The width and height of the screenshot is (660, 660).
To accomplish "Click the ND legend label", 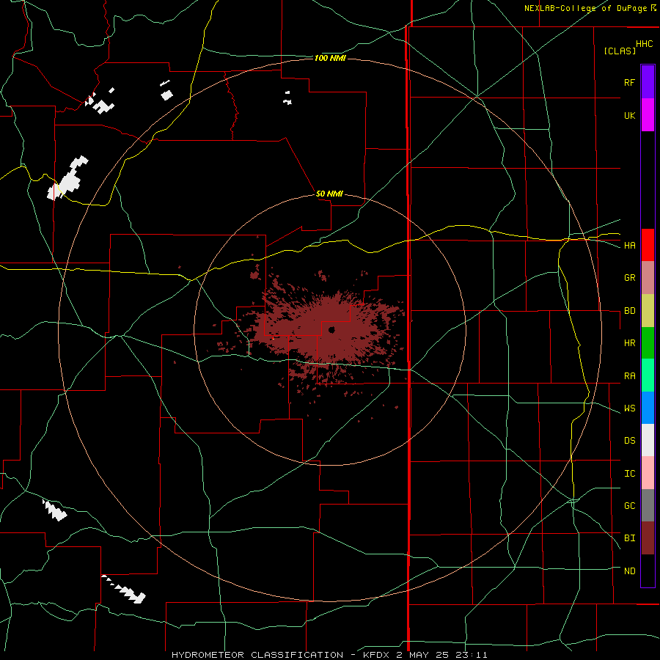I will pos(629,571).
